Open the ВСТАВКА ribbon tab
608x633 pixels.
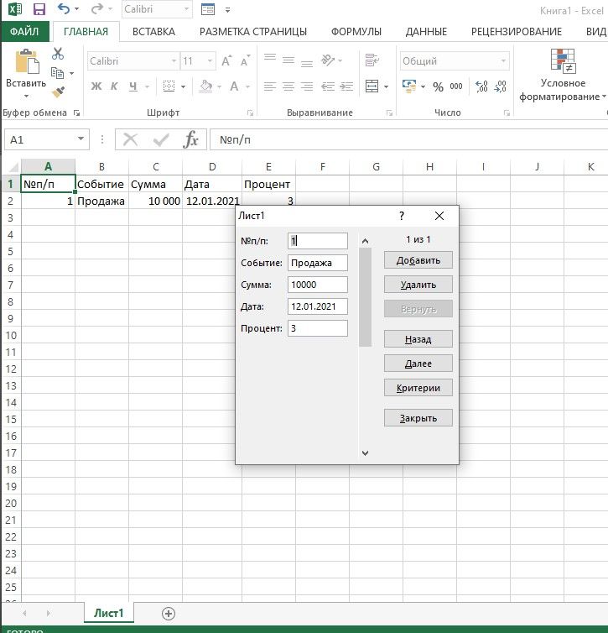point(153,32)
